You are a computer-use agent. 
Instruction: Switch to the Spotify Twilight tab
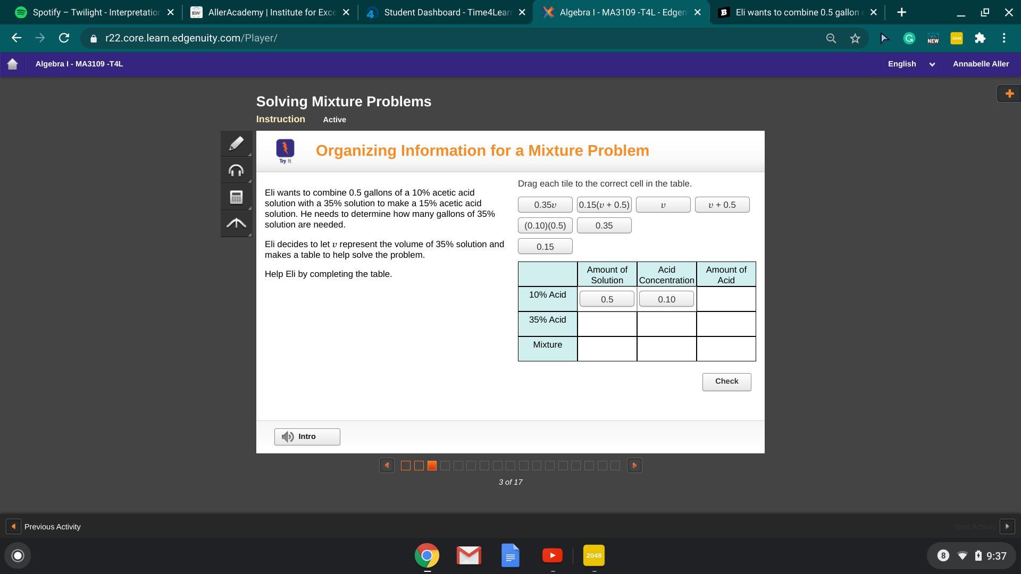96,12
